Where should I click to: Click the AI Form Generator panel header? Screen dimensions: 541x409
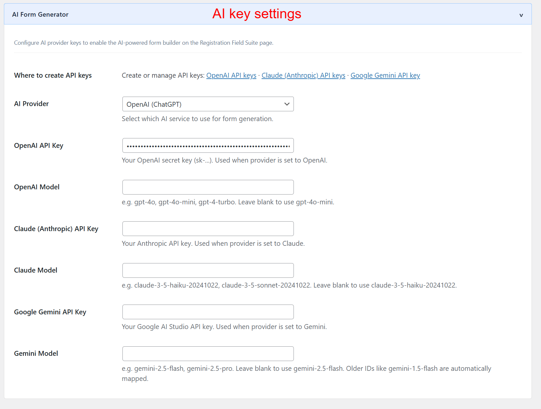tap(40, 14)
